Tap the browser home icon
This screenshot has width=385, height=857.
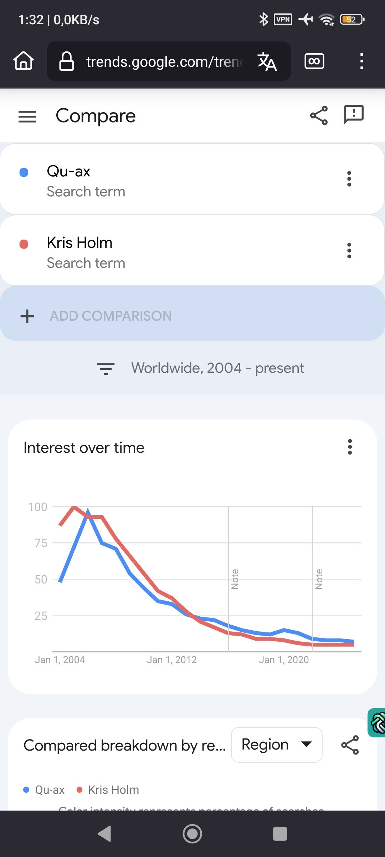point(24,61)
